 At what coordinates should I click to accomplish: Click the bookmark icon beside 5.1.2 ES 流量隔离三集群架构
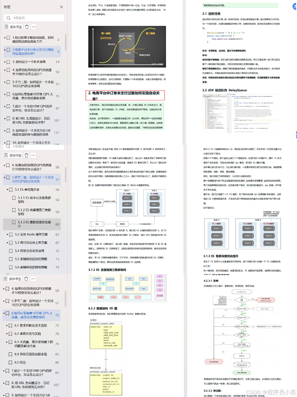tap(14, 210)
